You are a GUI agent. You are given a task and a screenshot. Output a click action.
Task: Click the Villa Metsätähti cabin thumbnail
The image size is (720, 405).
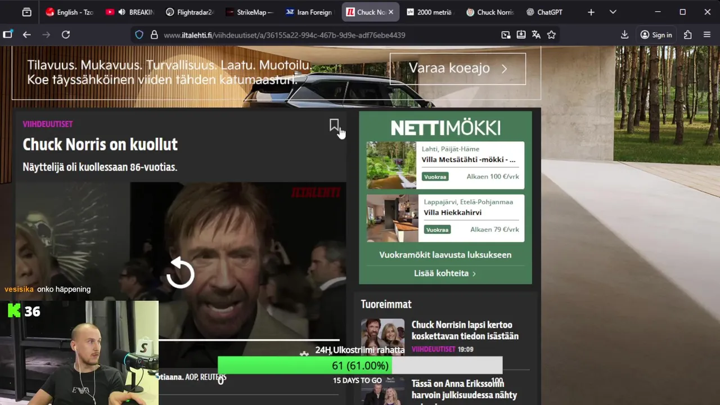point(391,165)
